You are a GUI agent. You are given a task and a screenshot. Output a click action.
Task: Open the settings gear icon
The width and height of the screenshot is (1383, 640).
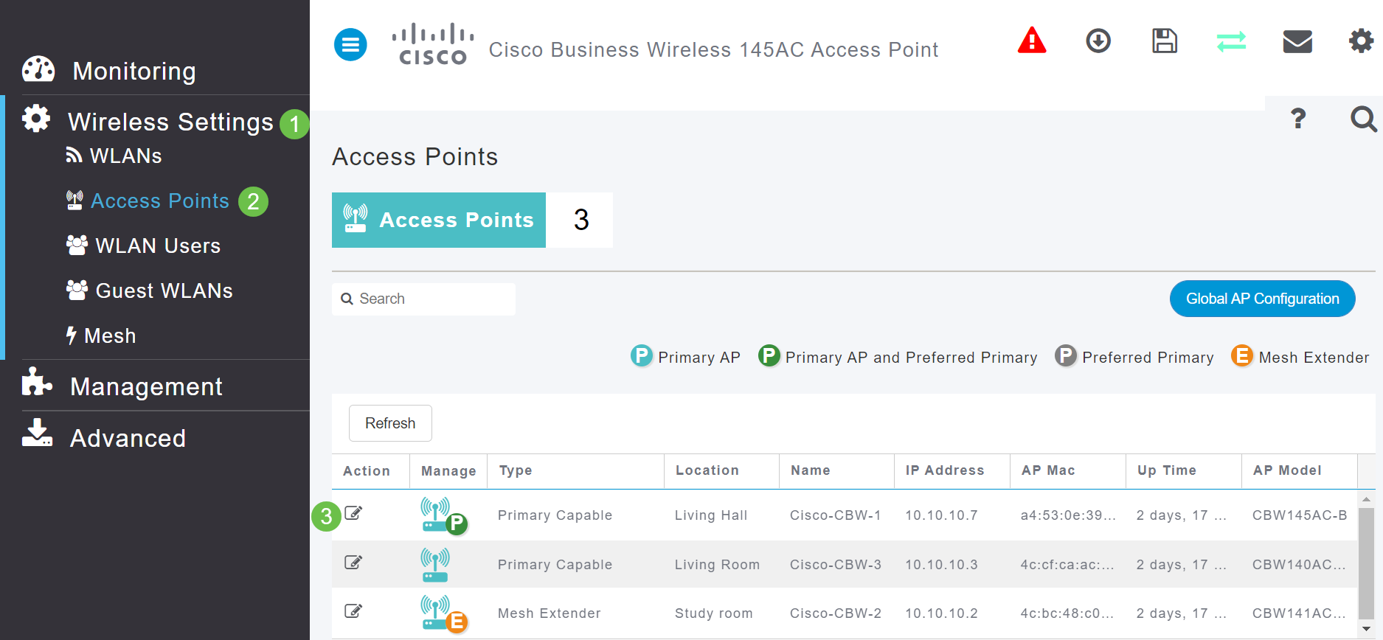pos(1361,41)
